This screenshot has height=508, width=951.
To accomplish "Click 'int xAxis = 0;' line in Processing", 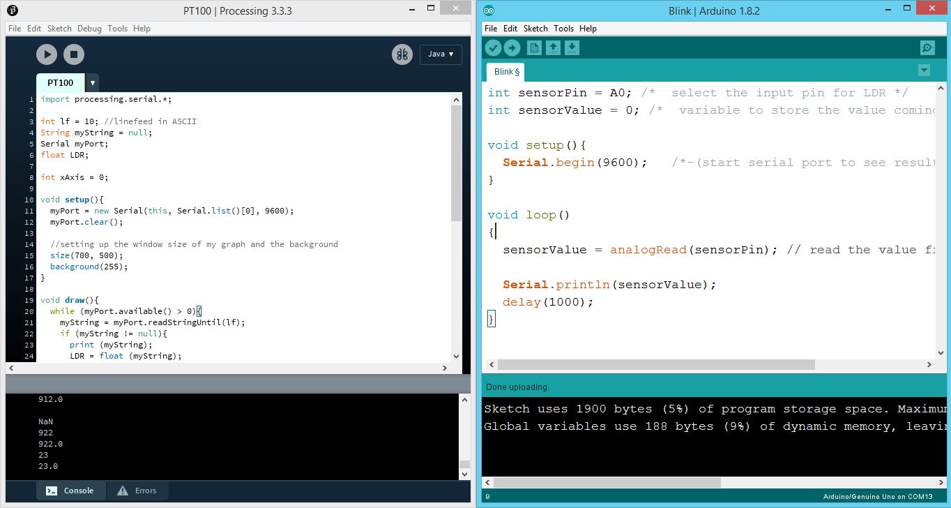I will 75,177.
